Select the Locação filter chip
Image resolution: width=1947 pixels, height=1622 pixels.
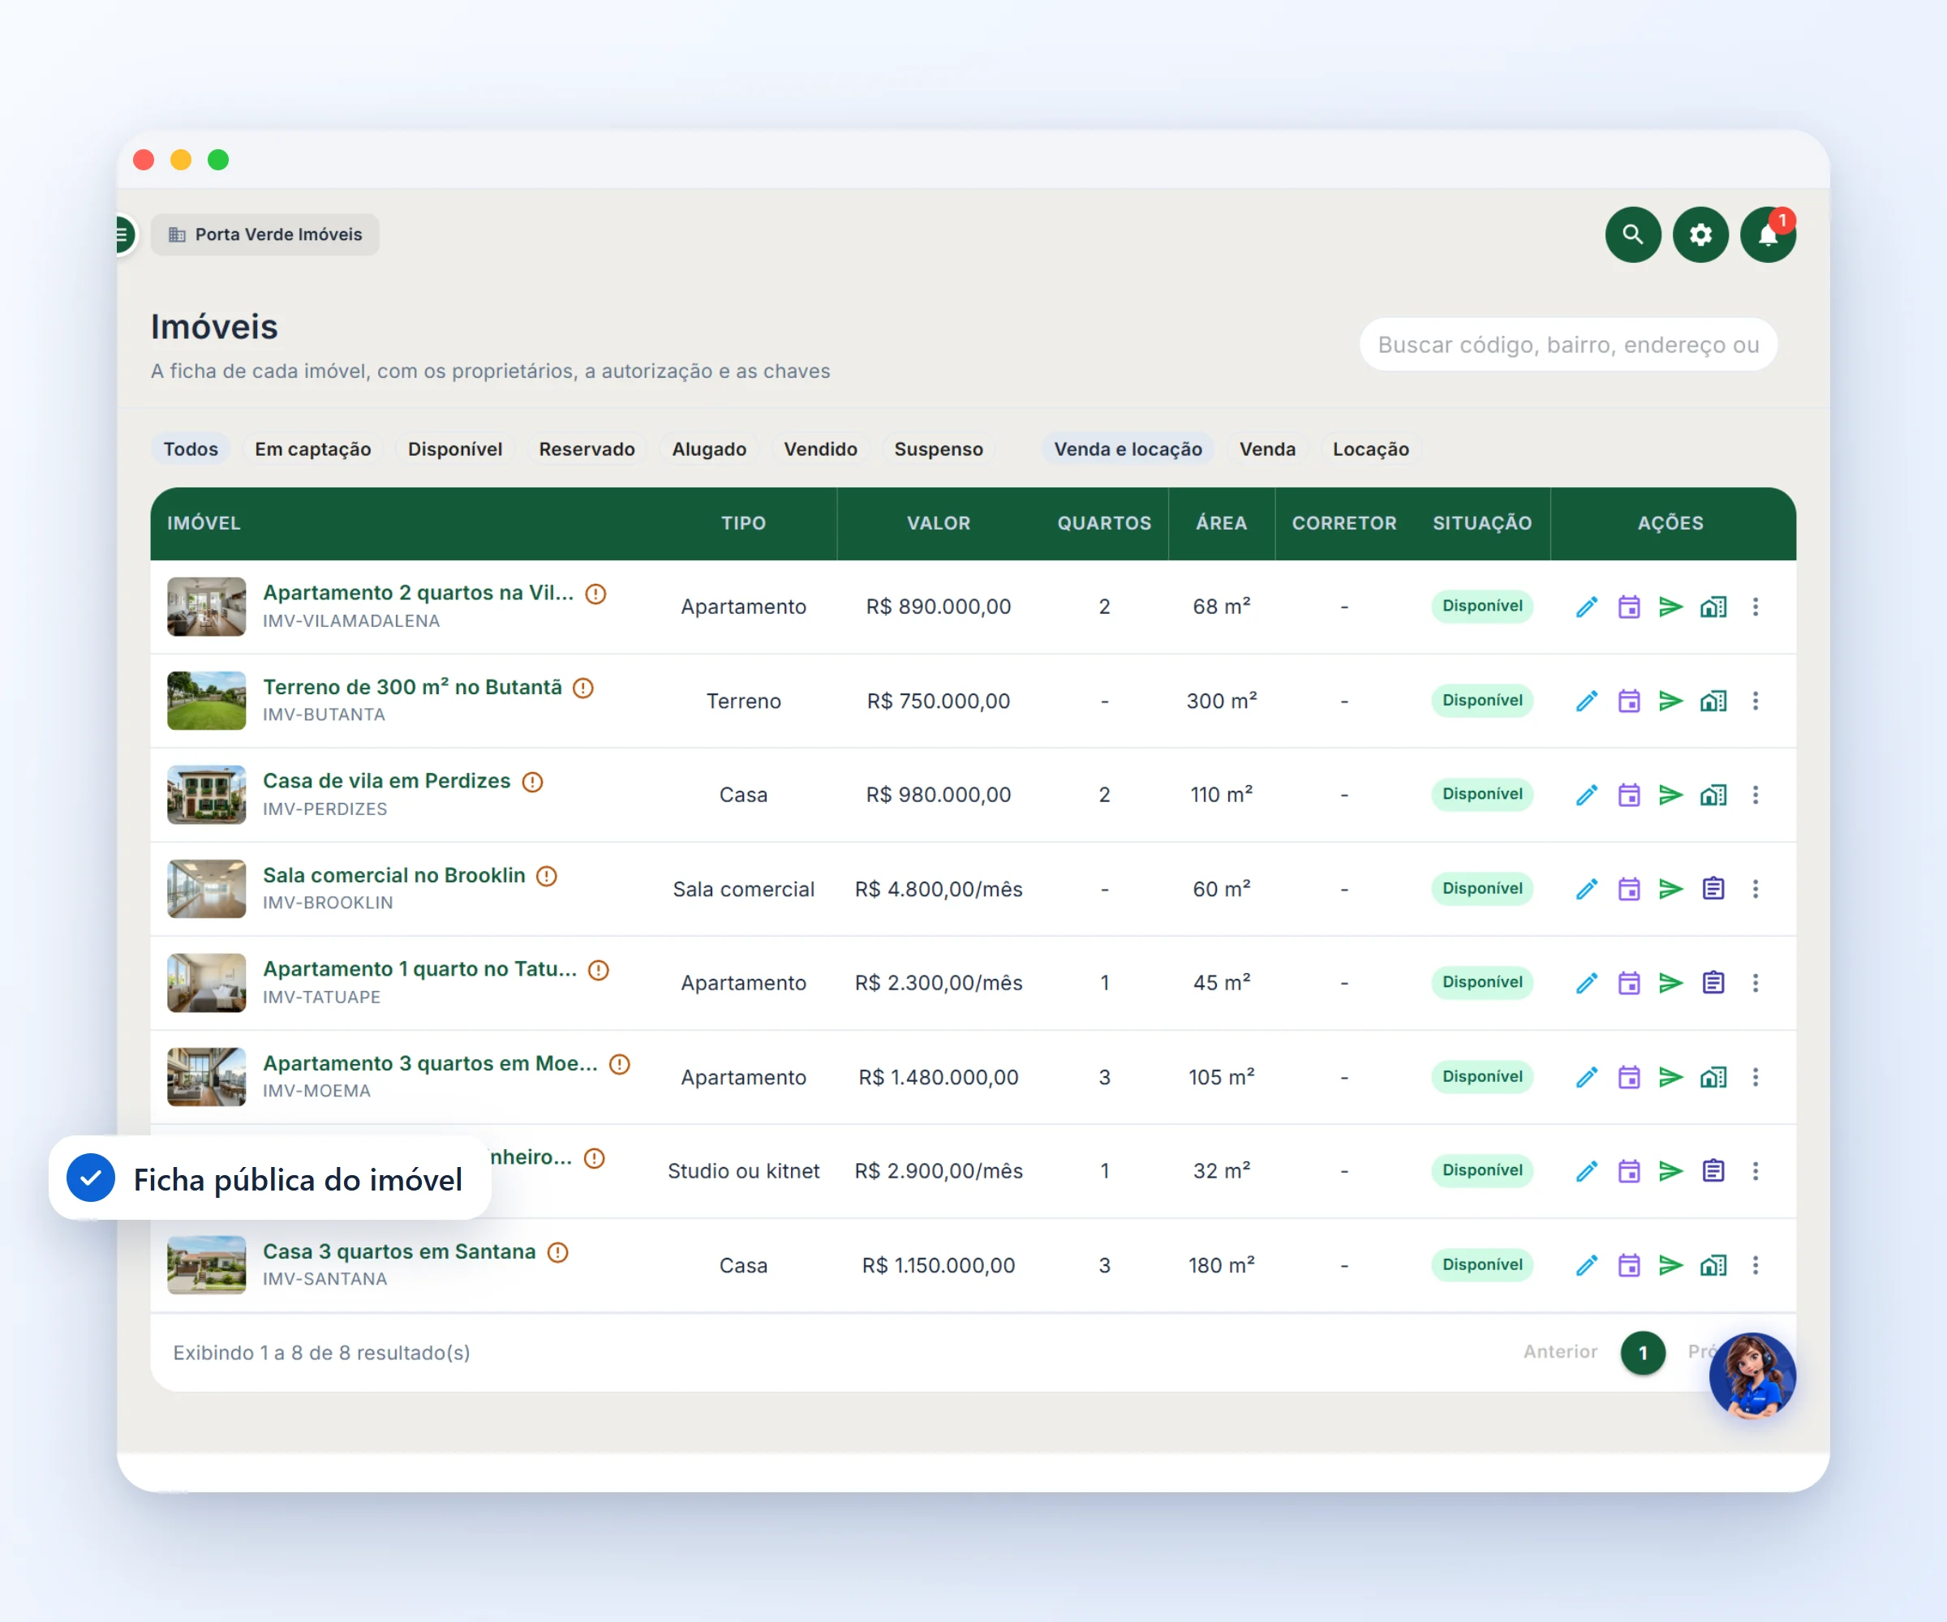coord(1369,448)
